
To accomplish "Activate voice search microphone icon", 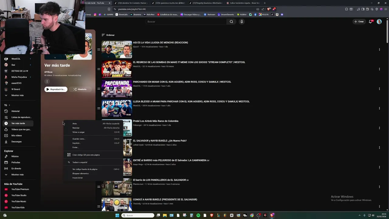I will 242,22.
